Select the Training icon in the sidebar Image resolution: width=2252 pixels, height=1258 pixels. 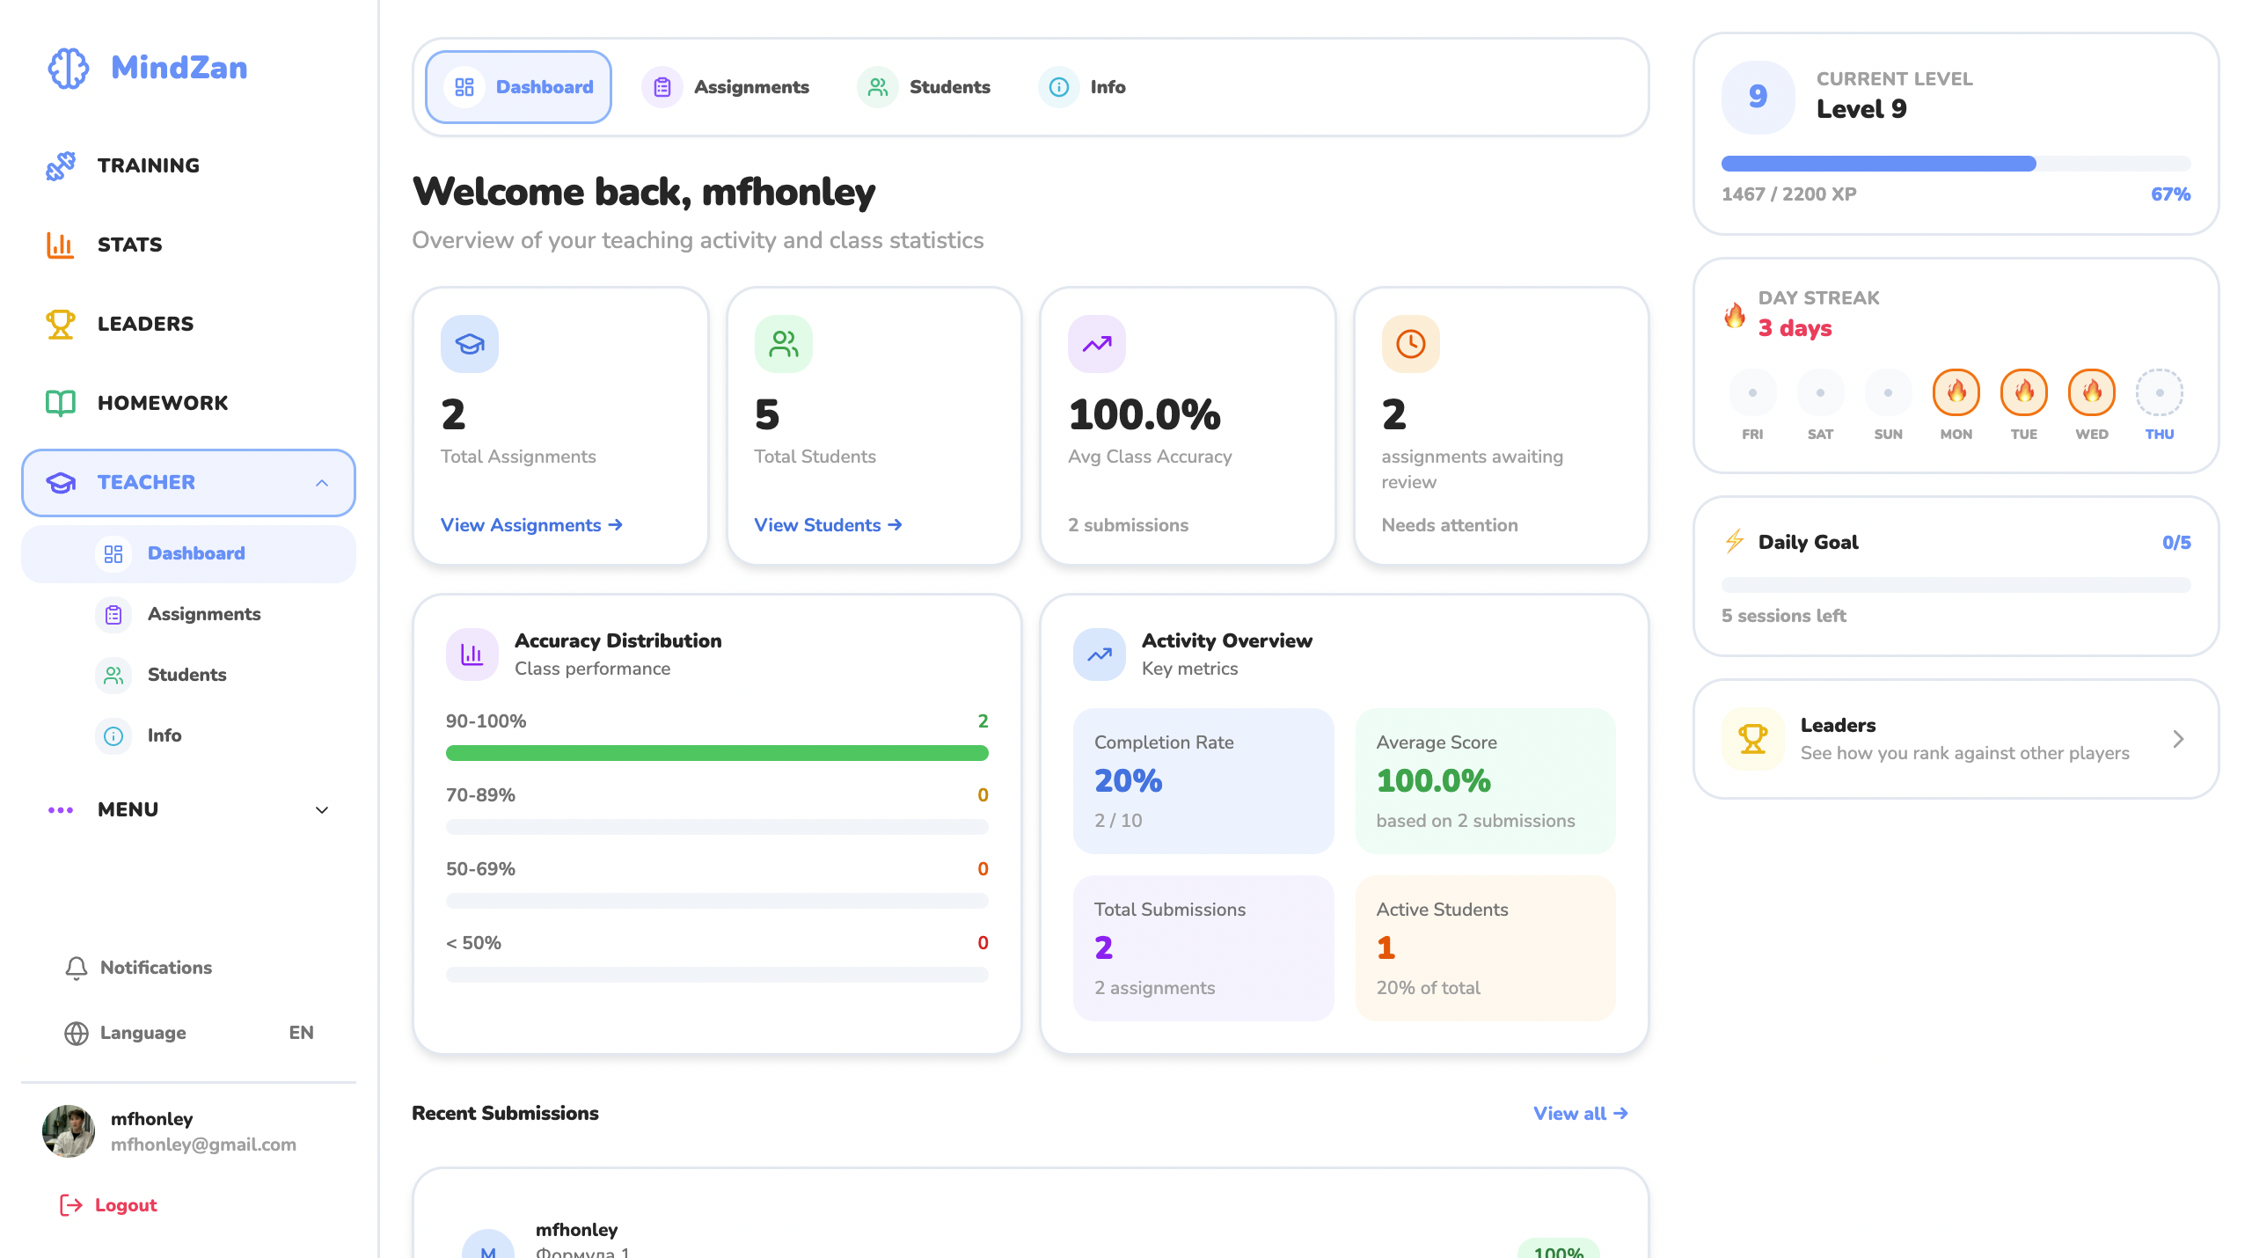tap(61, 165)
